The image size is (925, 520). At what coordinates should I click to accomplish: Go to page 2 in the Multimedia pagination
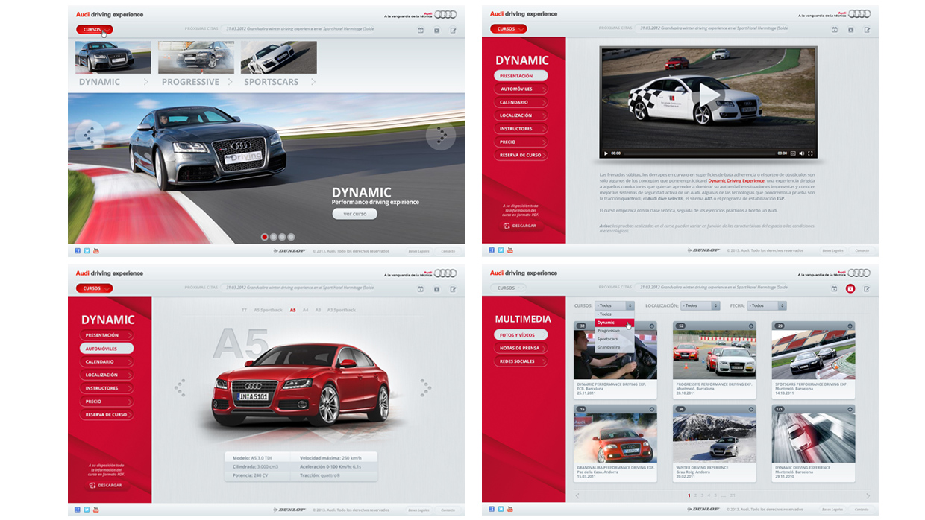(696, 495)
